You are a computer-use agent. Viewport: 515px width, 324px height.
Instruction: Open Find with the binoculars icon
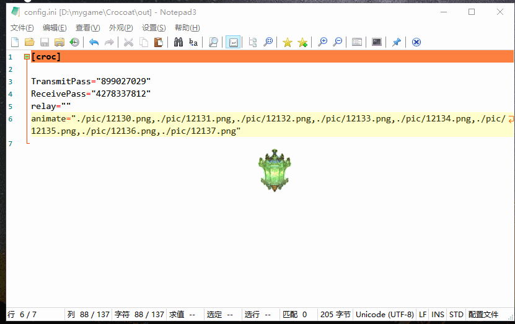178,42
